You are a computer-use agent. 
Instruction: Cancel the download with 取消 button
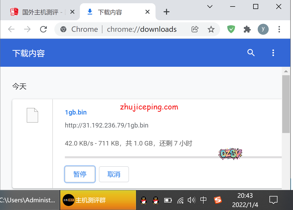tap(114, 174)
